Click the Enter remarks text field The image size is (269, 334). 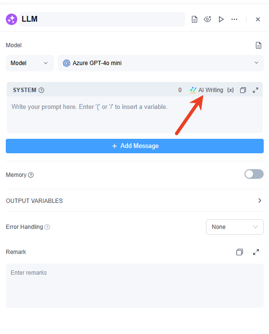click(x=135, y=286)
